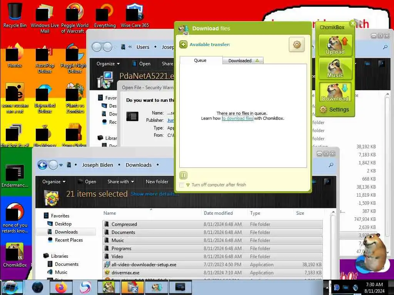This screenshot has width=394, height=295.
Task: Click scroll up arrow in Downloads file list
Action: pyautogui.click(x=333, y=212)
